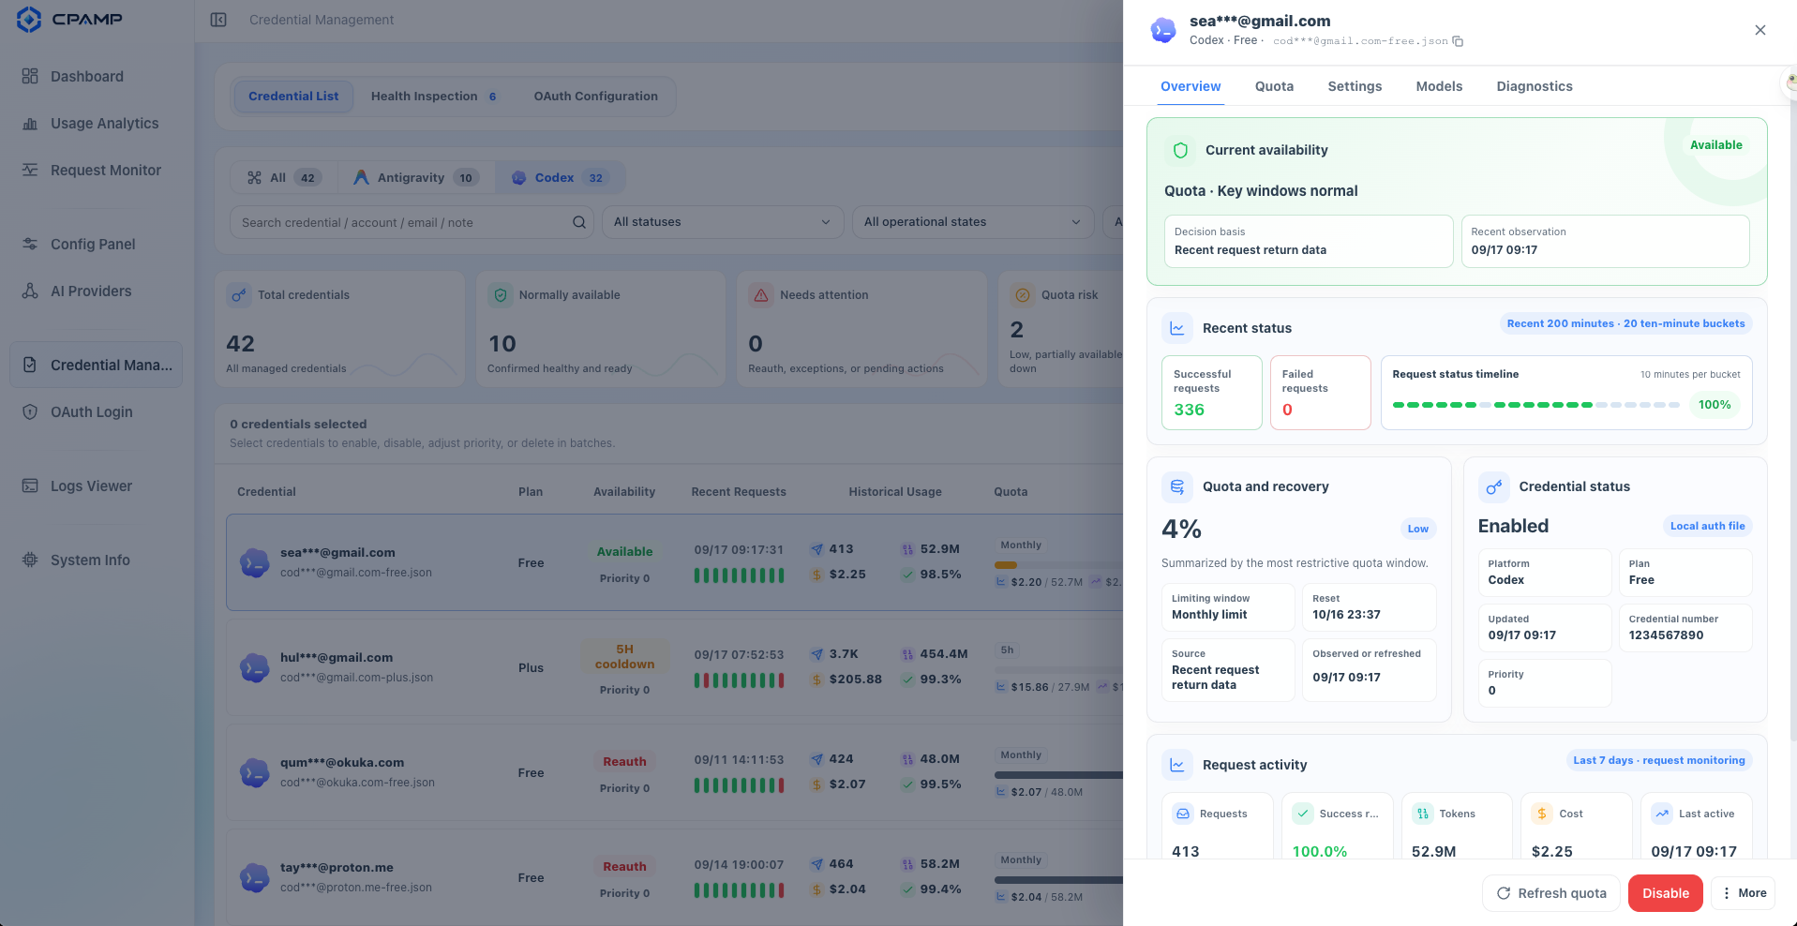Click the Logs Viewer icon in sidebar

coord(30,485)
